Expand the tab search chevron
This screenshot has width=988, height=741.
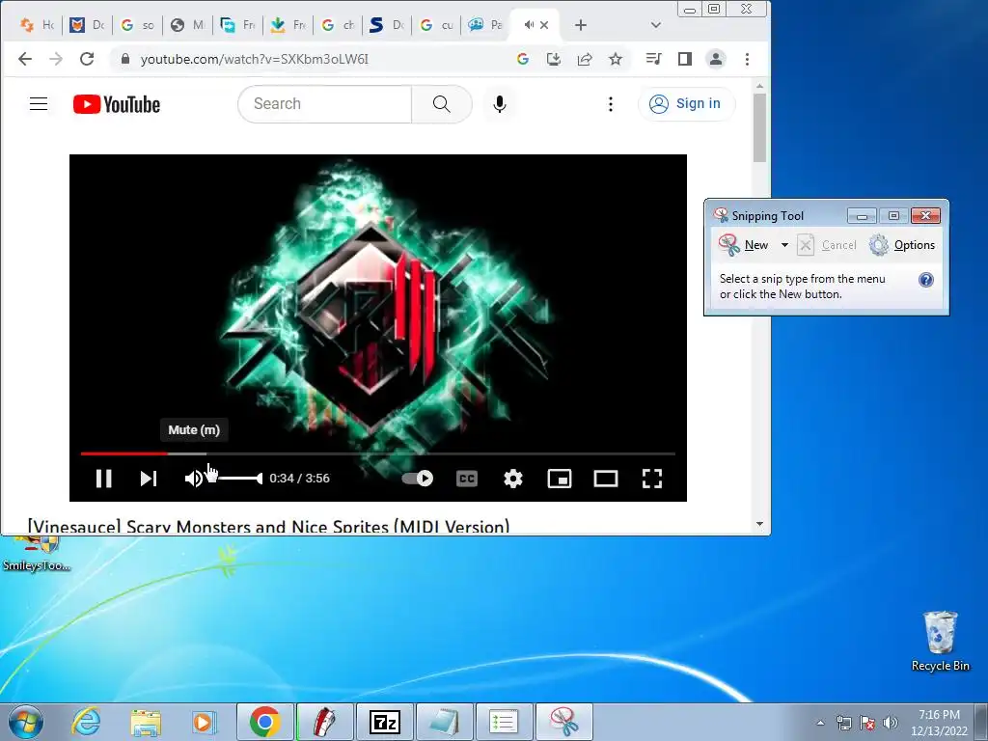pyautogui.click(x=656, y=25)
